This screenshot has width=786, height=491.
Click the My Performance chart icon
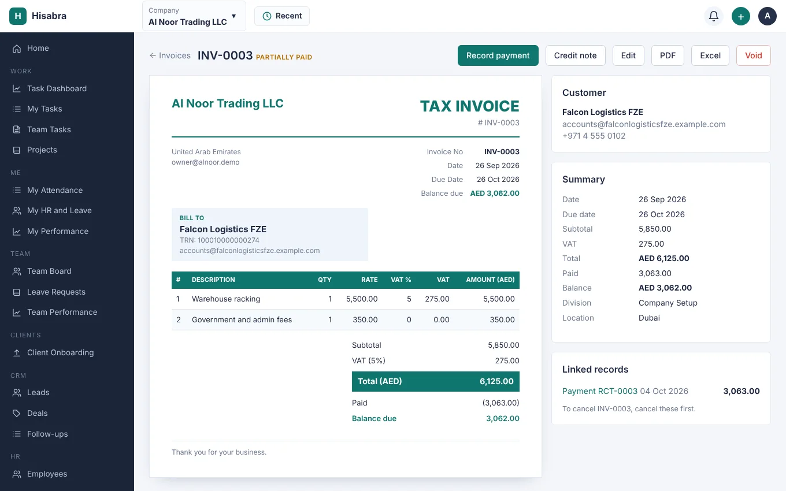coord(17,232)
